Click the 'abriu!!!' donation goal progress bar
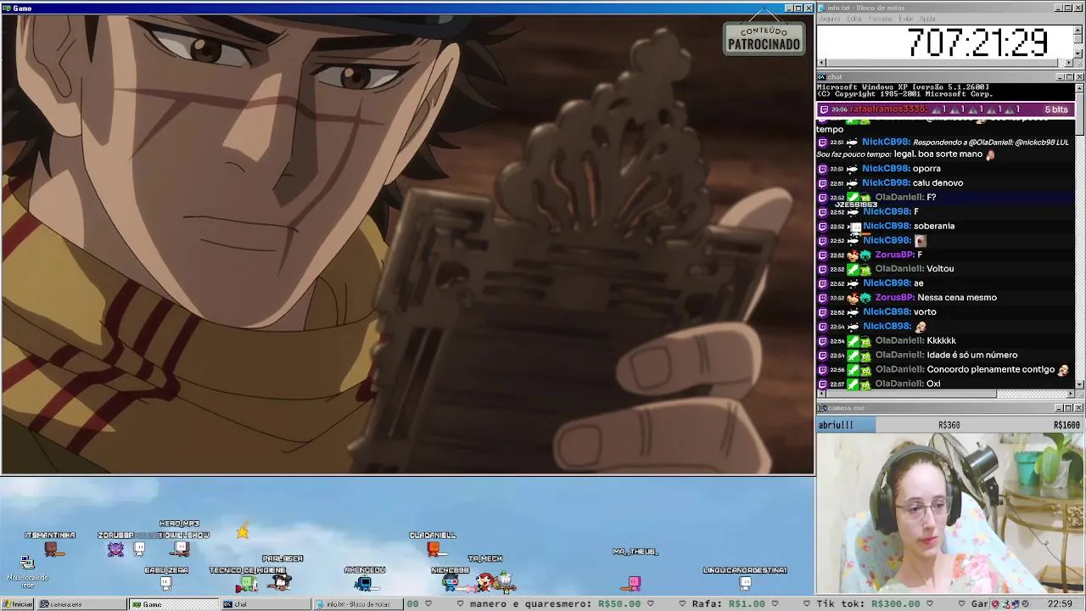The width and height of the screenshot is (1086, 611). (950, 425)
